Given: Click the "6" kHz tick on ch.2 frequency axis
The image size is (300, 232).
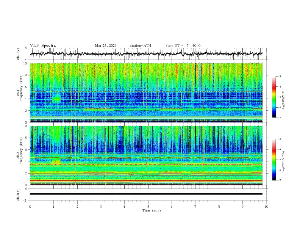Looking at the screenshot, I should 27,150.
